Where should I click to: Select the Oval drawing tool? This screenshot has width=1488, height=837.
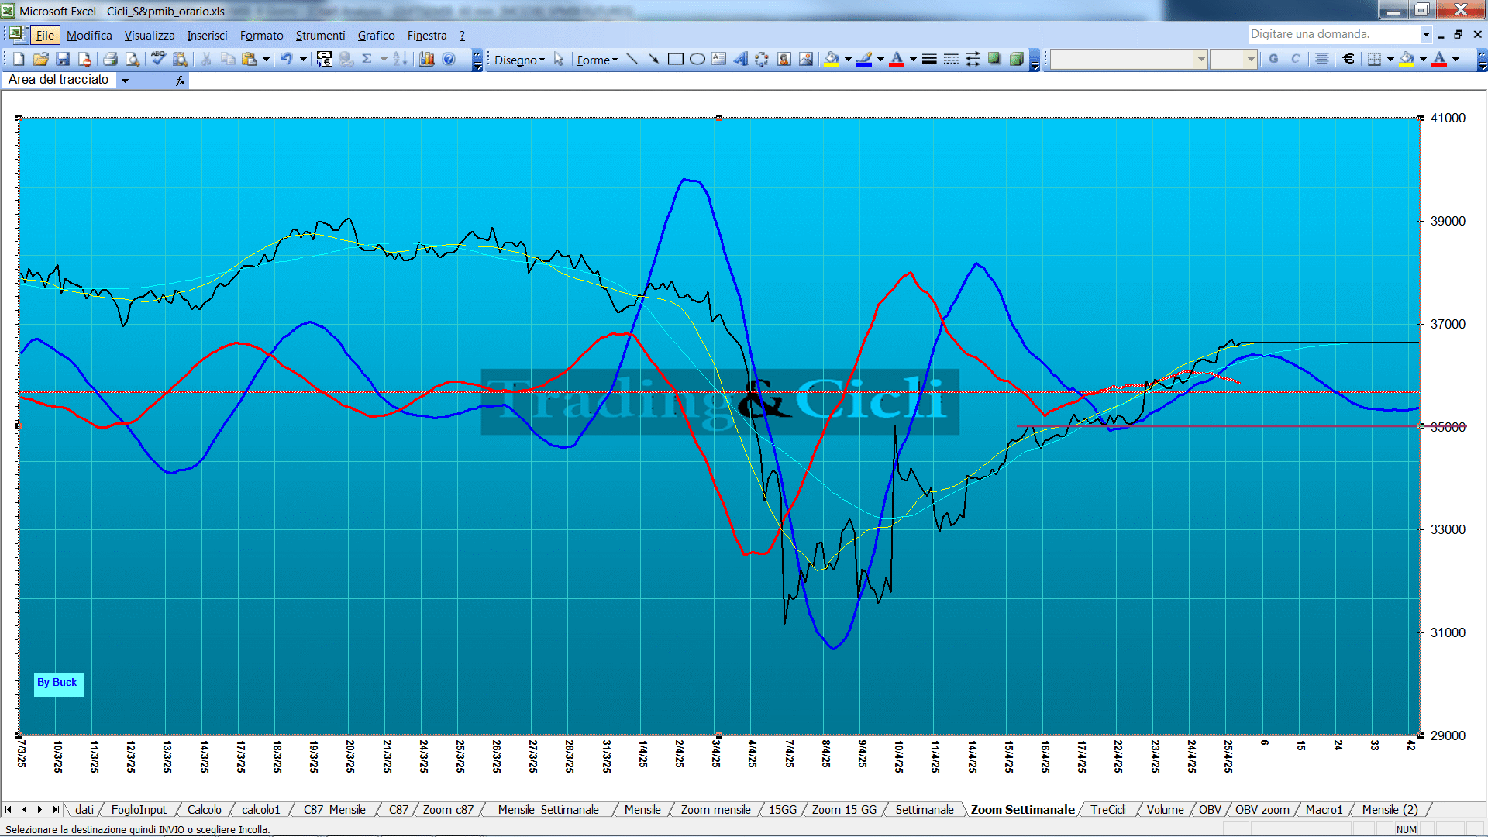click(x=697, y=59)
